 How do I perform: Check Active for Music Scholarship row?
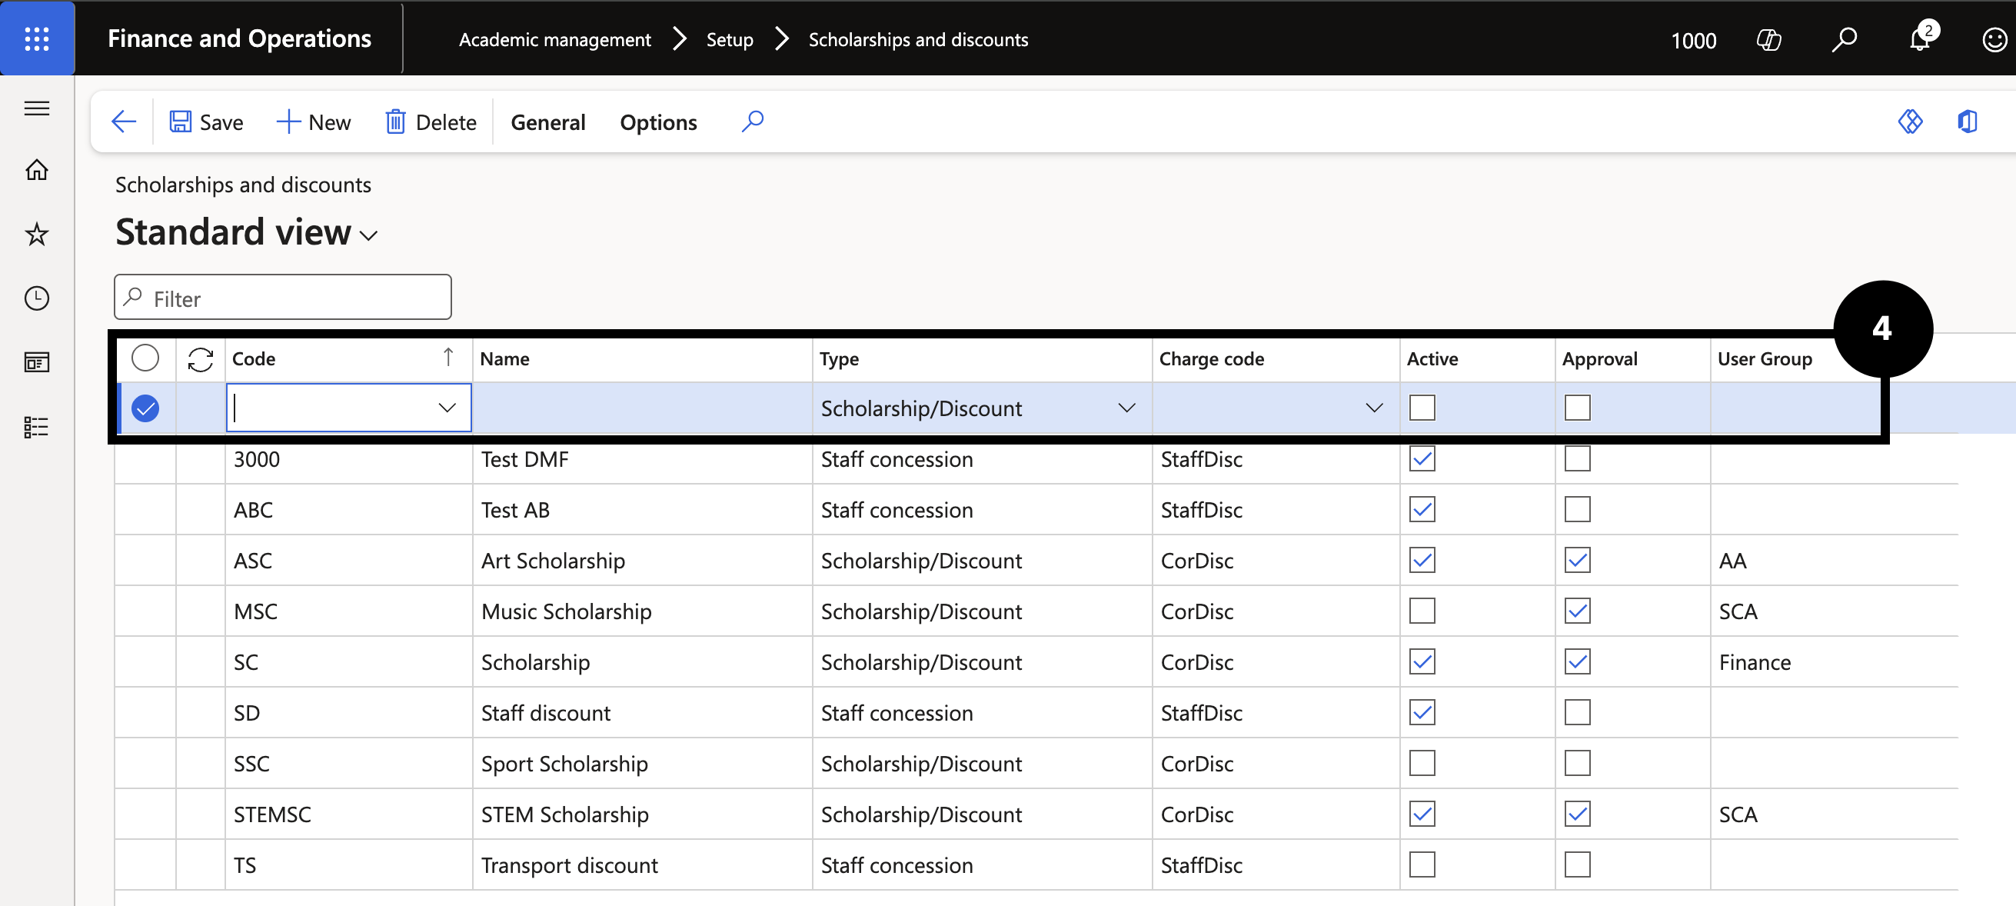tap(1421, 611)
